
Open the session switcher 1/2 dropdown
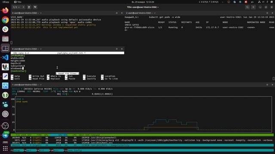pyautogui.click(x=16, y=7)
